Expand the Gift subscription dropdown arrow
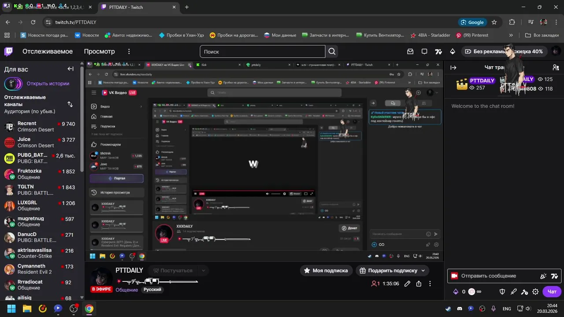The width and height of the screenshot is (564, 317). tap(423, 270)
